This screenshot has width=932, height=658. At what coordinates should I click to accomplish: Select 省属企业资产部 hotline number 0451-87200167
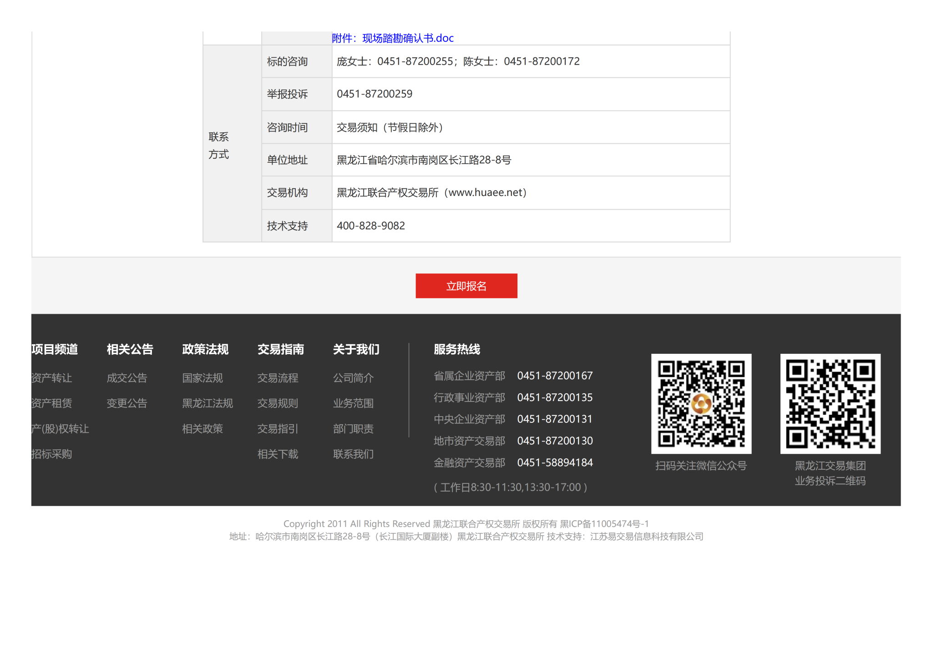tap(555, 376)
